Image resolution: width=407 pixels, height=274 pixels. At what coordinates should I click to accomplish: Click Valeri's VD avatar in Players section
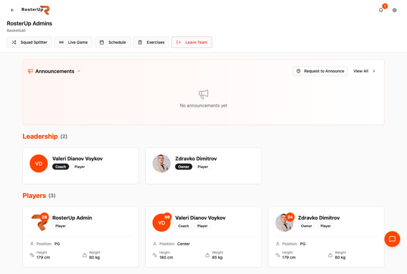[161, 222]
